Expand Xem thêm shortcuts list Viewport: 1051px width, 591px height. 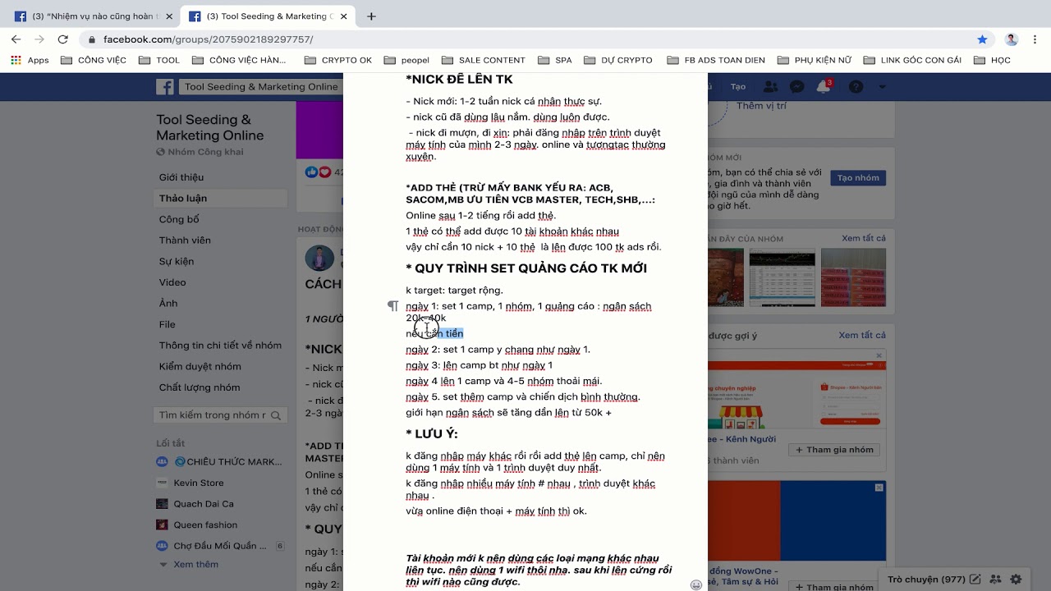point(195,565)
